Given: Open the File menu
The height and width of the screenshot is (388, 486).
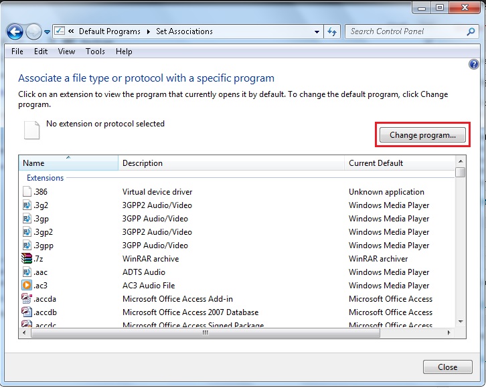Looking at the screenshot, I should tap(17, 52).
